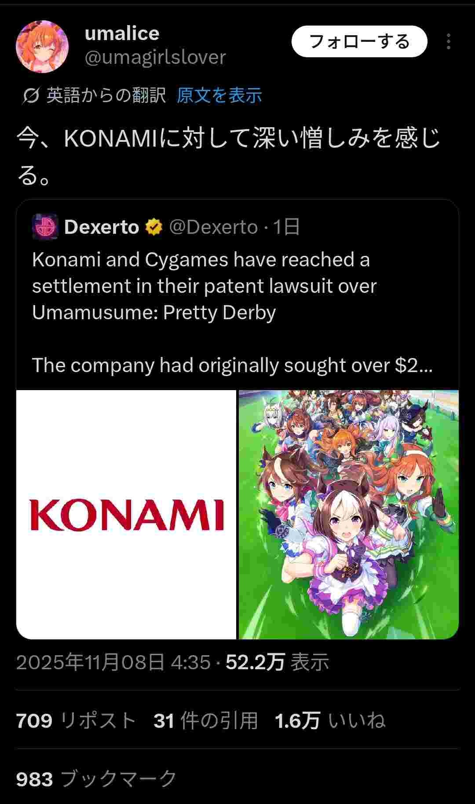This screenshot has width=475, height=804.
Task: Open the three-dot more options menu
Action: pos(448,41)
